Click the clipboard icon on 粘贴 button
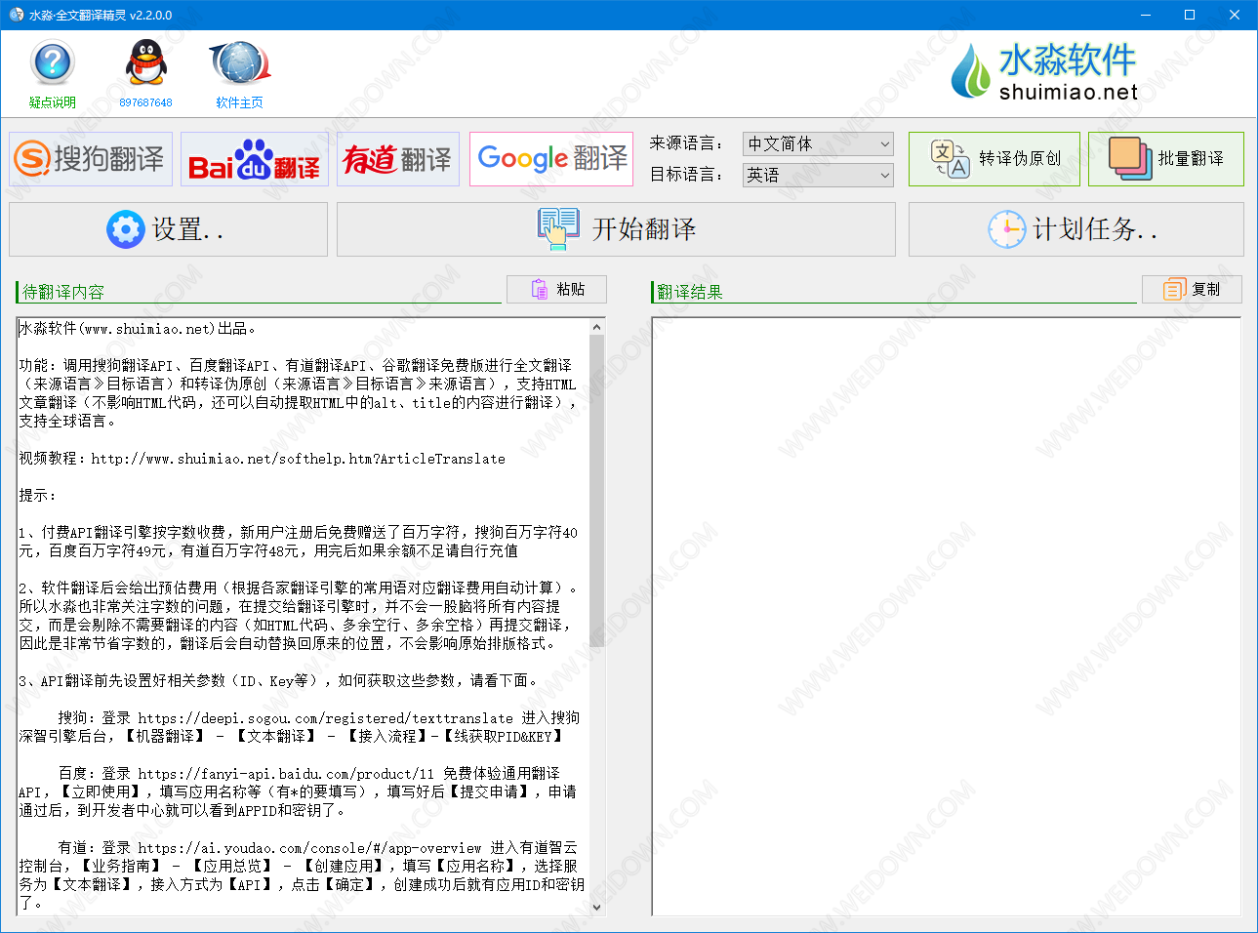The image size is (1258, 933). click(x=540, y=289)
